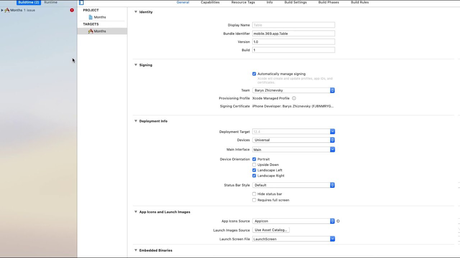Open the Status Bar Style dropdown
This screenshot has height=258, width=460.
294,185
